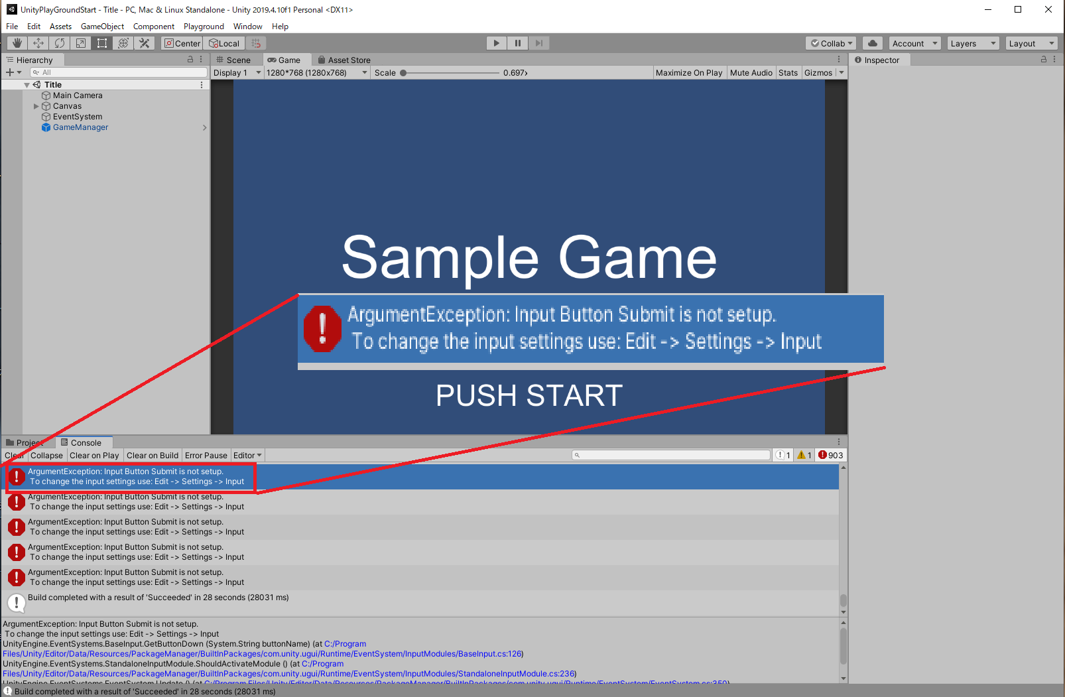Lock the Inspector panel with the padlock icon
Image resolution: width=1065 pixels, height=697 pixels.
point(1043,59)
